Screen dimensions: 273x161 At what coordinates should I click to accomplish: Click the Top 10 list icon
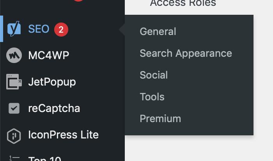point(14,158)
